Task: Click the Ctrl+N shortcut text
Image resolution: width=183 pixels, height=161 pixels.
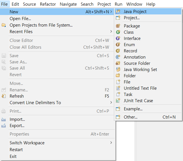Action: point(169,117)
